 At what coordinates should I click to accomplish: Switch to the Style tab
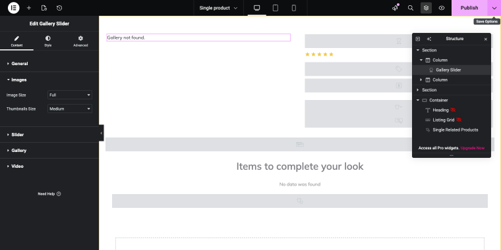pyautogui.click(x=48, y=41)
